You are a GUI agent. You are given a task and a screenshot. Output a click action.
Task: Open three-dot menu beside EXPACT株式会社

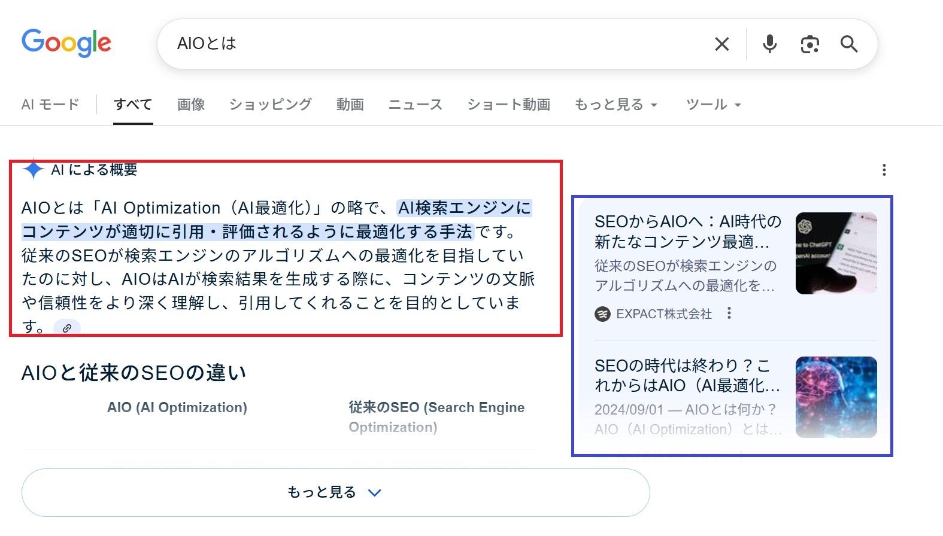[729, 313]
